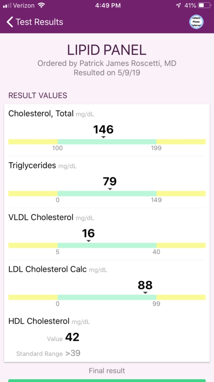Tap the LDL Cholesterol Calc range bar
Image resolution: width=214 pixels, height=382 pixels.
click(107, 297)
